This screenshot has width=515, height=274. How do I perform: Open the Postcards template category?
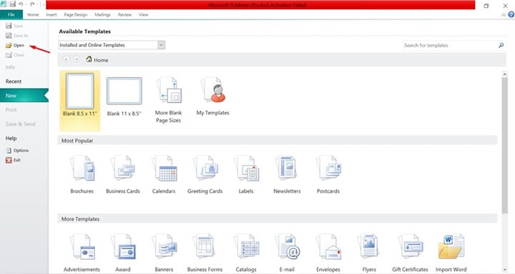pos(328,175)
